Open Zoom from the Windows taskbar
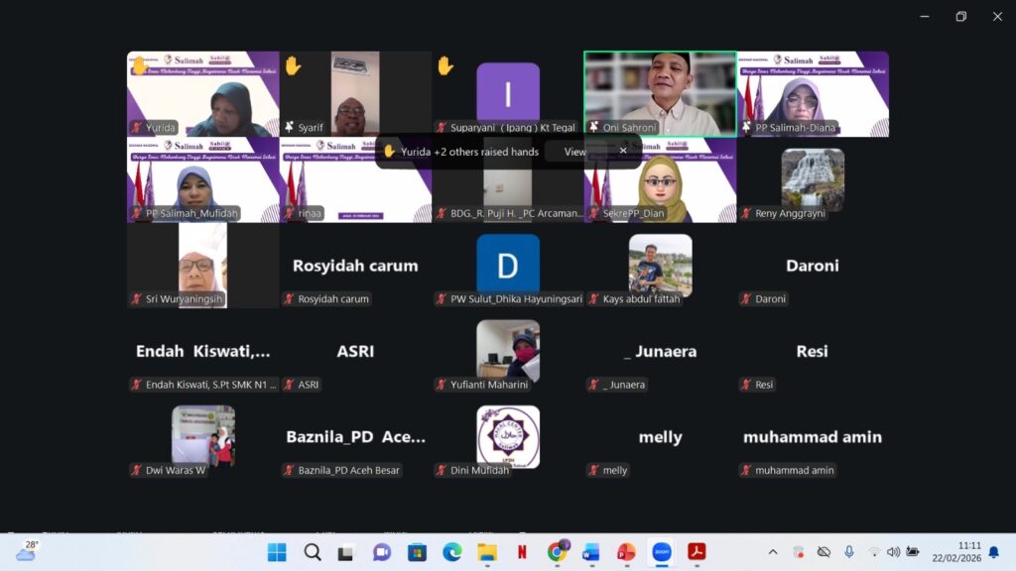 pos(661,552)
